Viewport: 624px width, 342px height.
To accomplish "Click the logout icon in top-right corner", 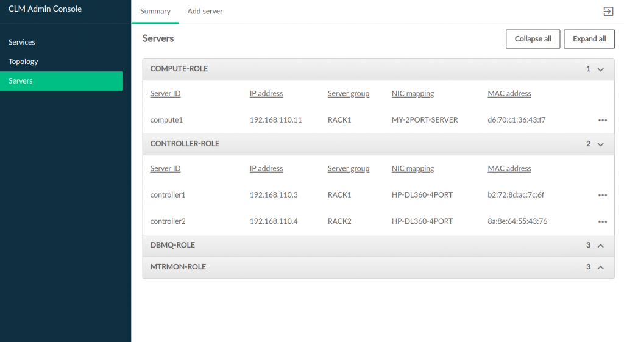I will [608, 12].
